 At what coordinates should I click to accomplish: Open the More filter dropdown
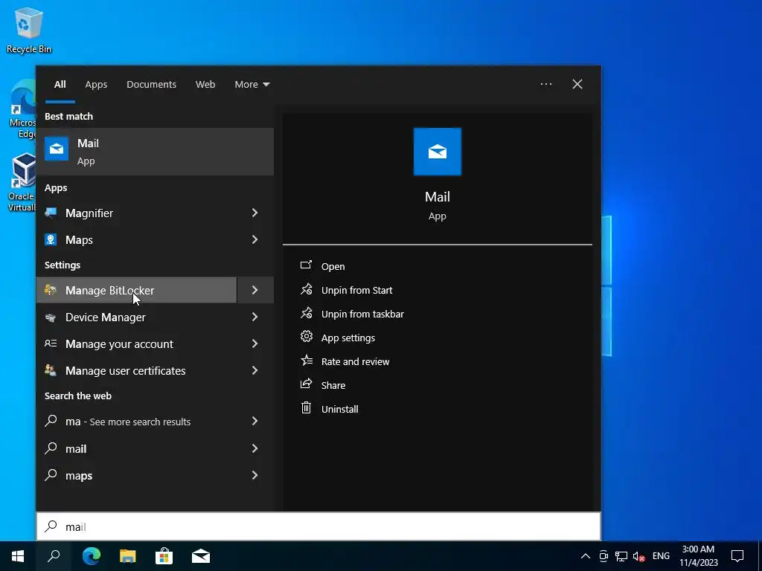(252, 85)
